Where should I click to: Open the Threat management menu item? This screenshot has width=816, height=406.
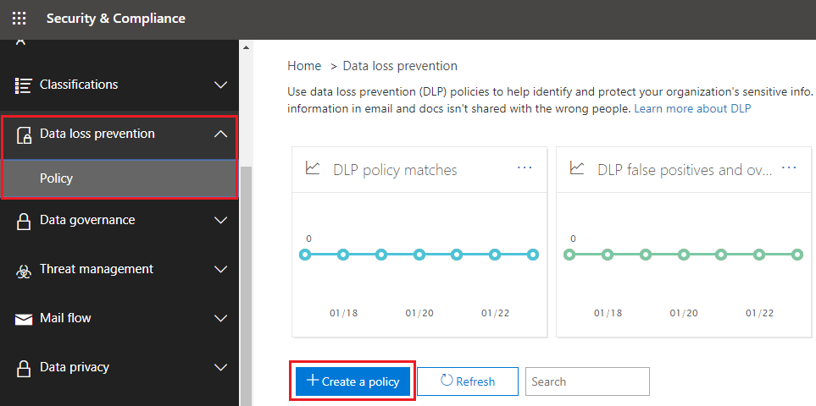point(119,269)
